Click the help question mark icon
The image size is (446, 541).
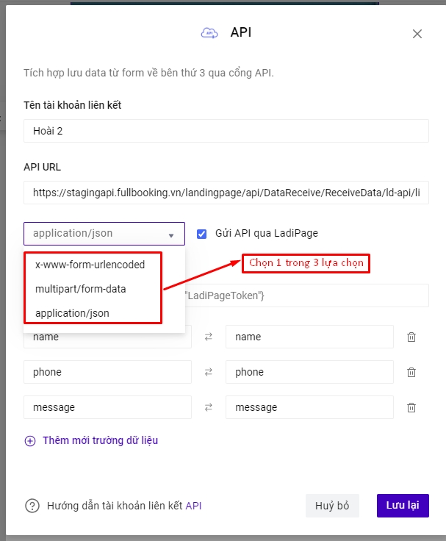[32, 506]
